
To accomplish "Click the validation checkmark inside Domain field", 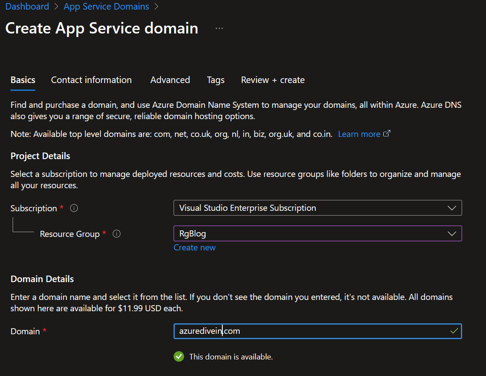I will 454,331.
